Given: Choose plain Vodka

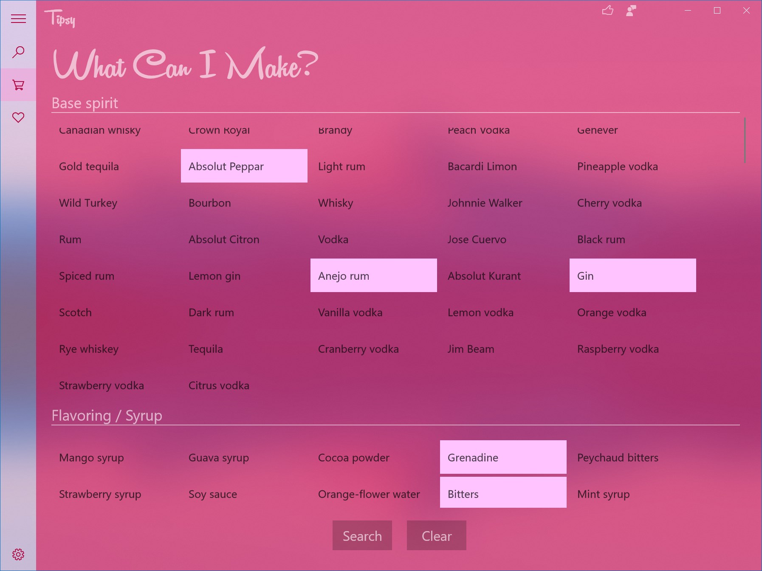Looking at the screenshot, I should coord(374,239).
